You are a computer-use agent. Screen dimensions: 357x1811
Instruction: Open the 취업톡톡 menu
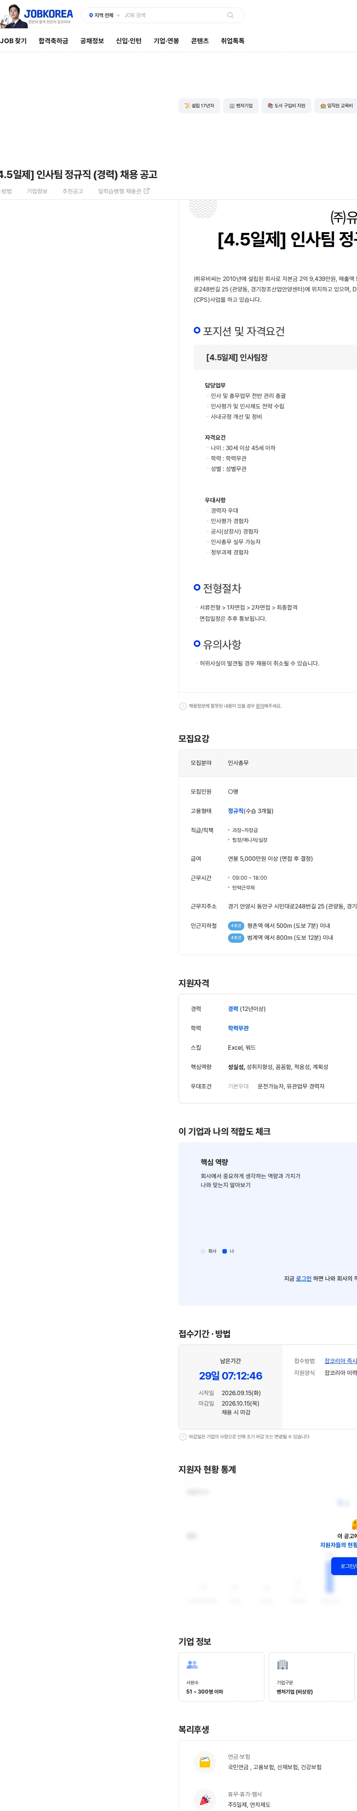coord(232,41)
